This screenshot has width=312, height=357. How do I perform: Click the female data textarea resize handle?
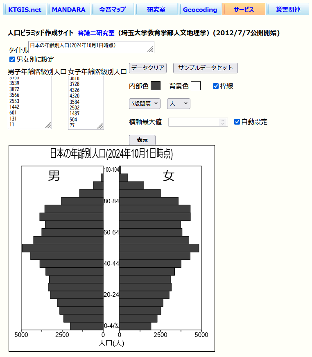tap(100, 126)
